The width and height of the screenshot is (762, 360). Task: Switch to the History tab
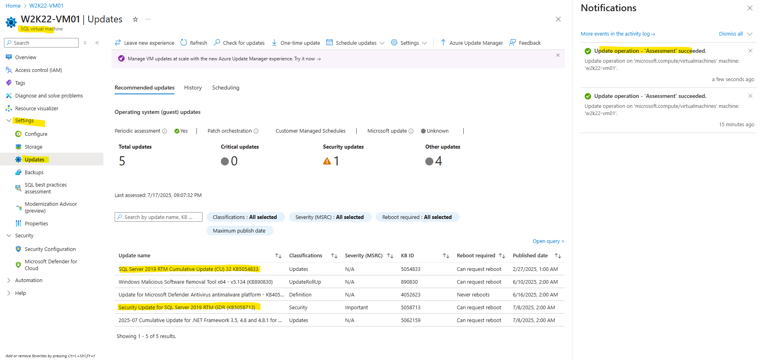(193, 88)
